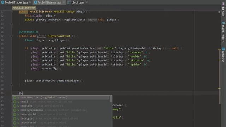Click the ".zombie" string literal
The height and width of the screenshot is (127, 226).
coord(134,56)
